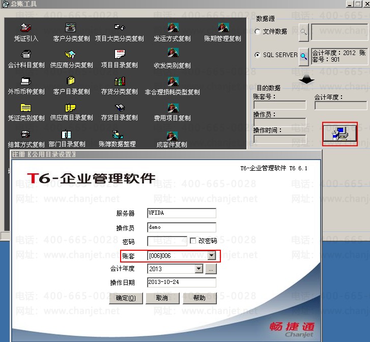Screen dimensions: 370x342
Task: Open the 存货目录复制 icon
Action: (x=120, y=108)
